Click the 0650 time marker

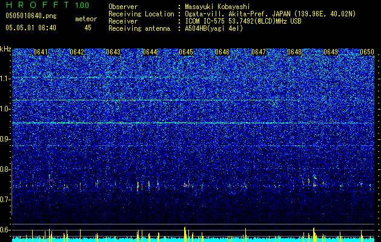367,52
